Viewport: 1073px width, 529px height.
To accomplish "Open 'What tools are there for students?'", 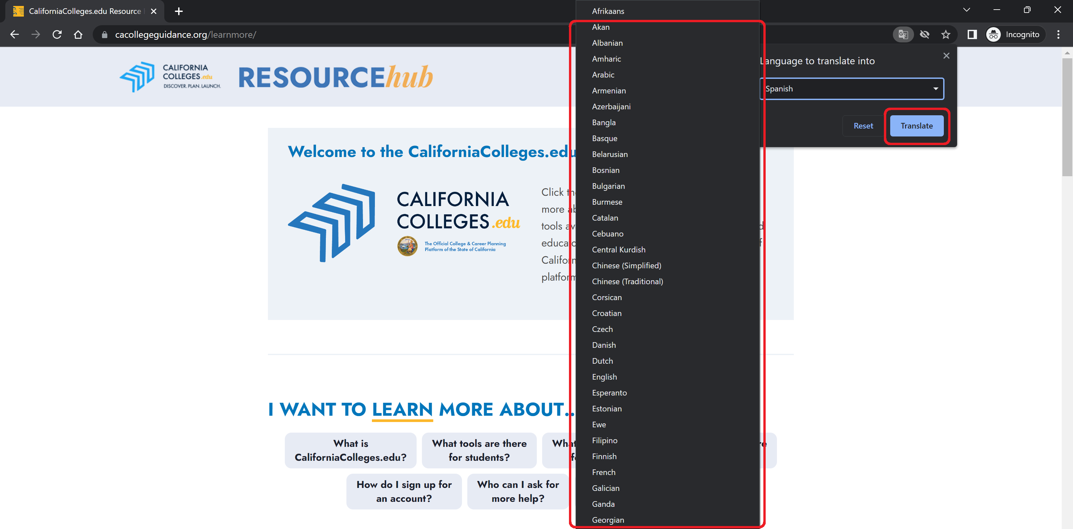I will pos(479,450).
